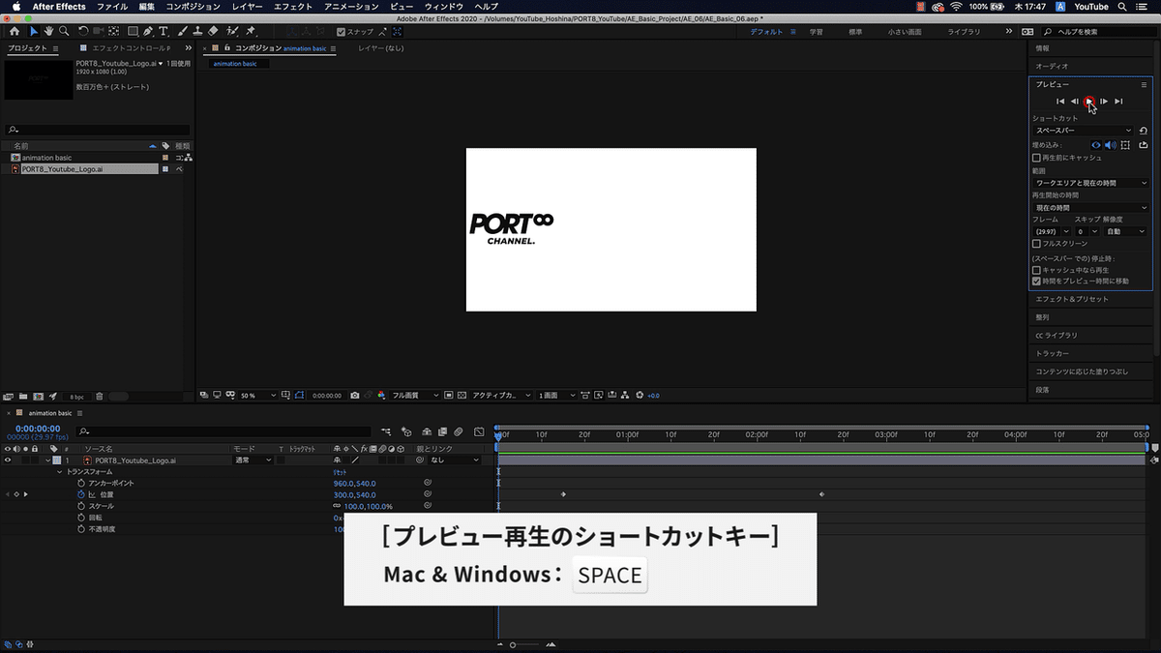Select the Rotation tool
The height and width of the screenshot is (653, 1161).
(84, 31)
